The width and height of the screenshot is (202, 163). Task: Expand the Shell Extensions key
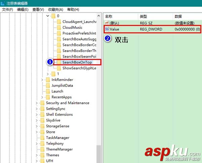pyautogui.click(x=37, y=115)
